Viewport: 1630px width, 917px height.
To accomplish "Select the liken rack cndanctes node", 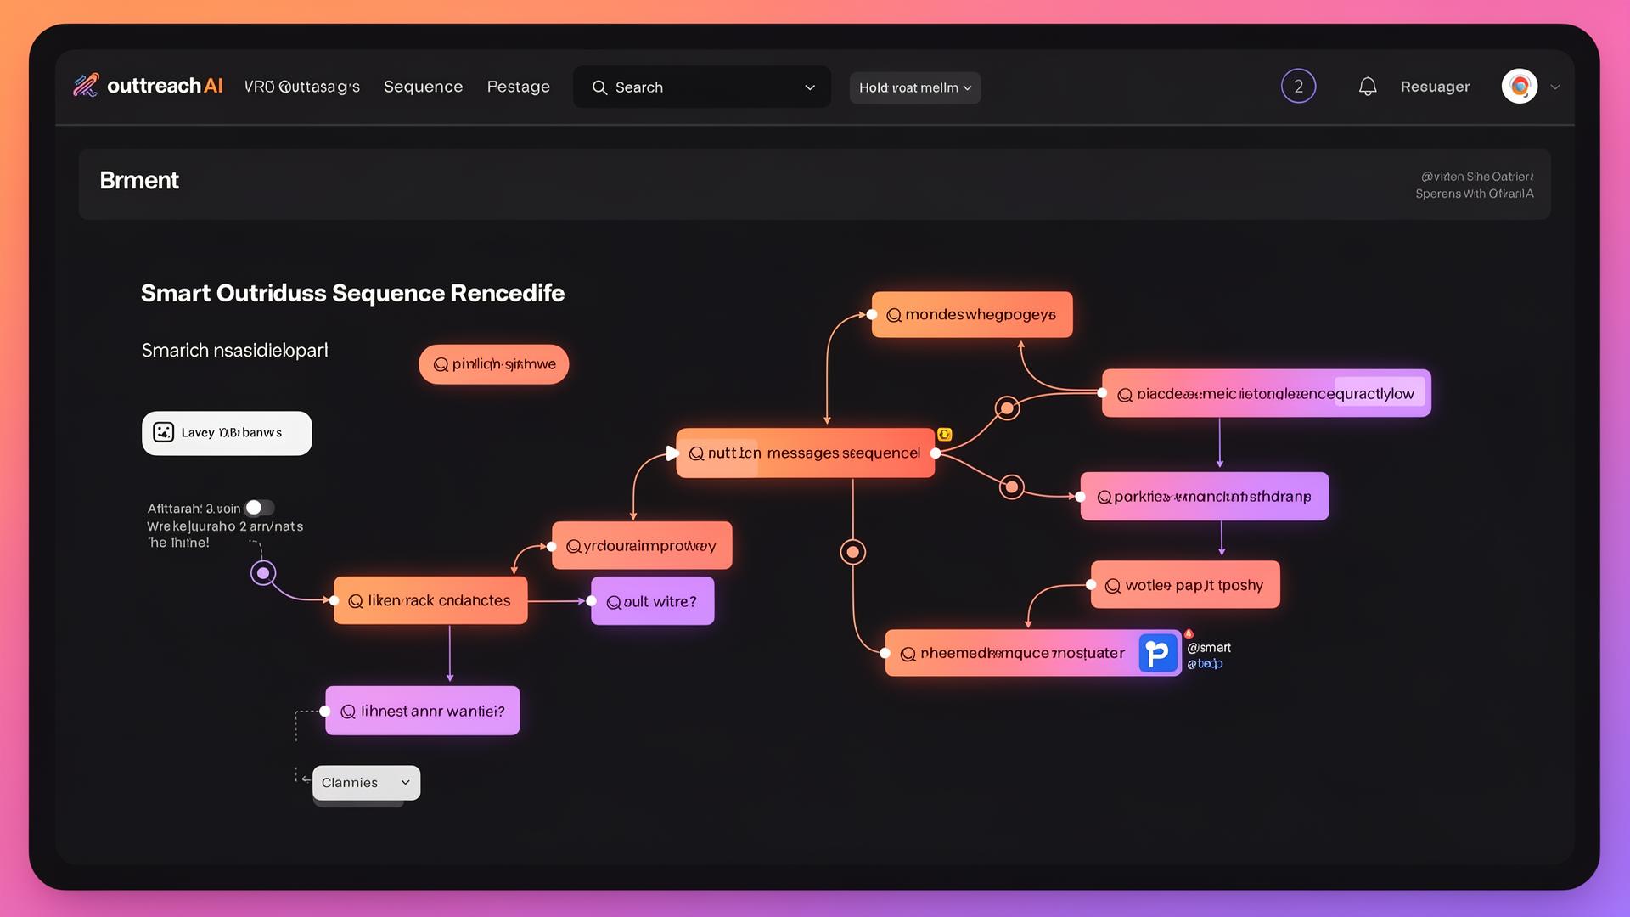I will [430, 600].
